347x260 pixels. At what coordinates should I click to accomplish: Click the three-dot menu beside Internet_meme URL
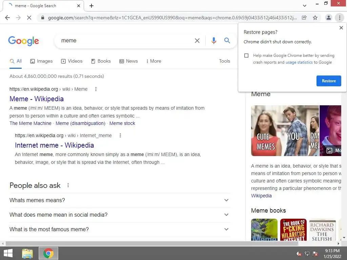pos(120,135)
